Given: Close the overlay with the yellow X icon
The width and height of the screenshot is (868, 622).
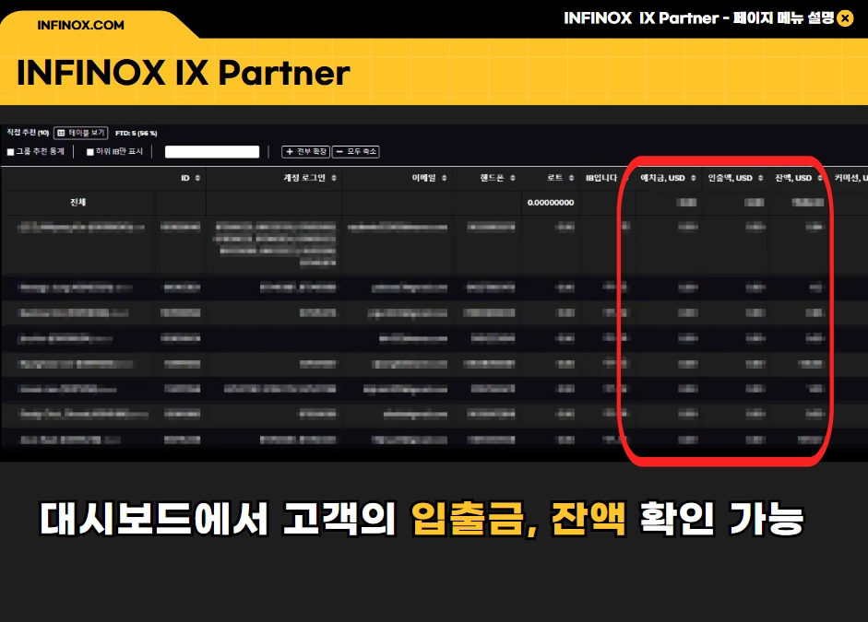Looking at the screenshot, I should 845,18.
